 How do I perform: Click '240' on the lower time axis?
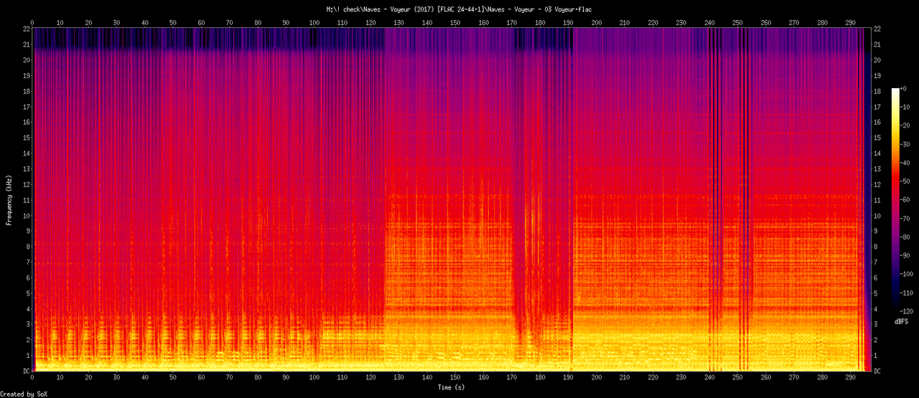[709, 377]
